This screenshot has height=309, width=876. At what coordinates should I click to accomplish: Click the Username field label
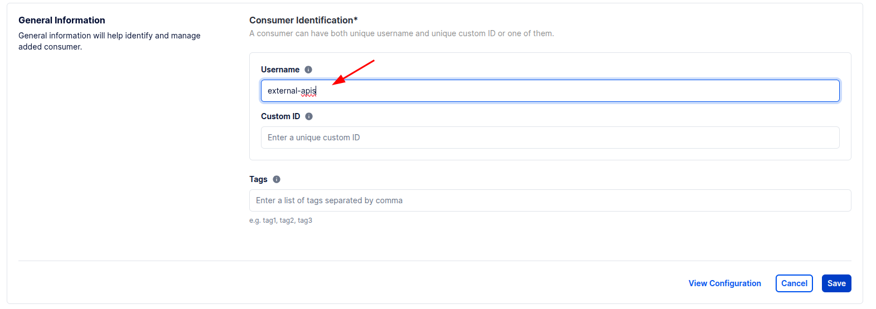coord(280,70)
